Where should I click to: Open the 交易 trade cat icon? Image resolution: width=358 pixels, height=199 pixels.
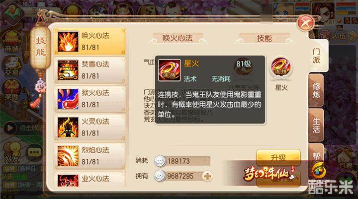pyautogui.click(x=11, y=66)
